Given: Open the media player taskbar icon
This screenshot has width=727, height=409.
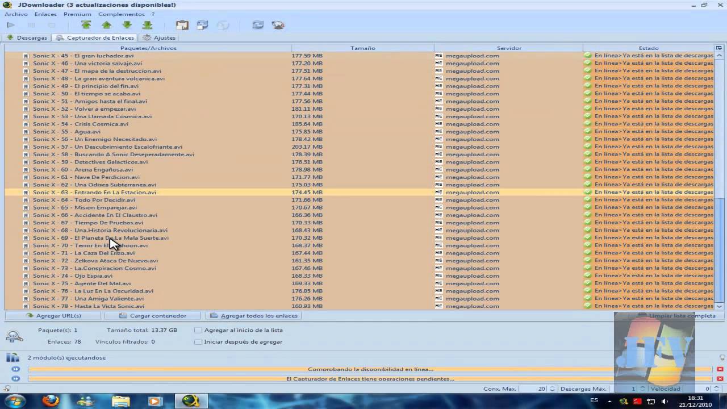Looking at the screenshot, I should (x=154, y=400).
